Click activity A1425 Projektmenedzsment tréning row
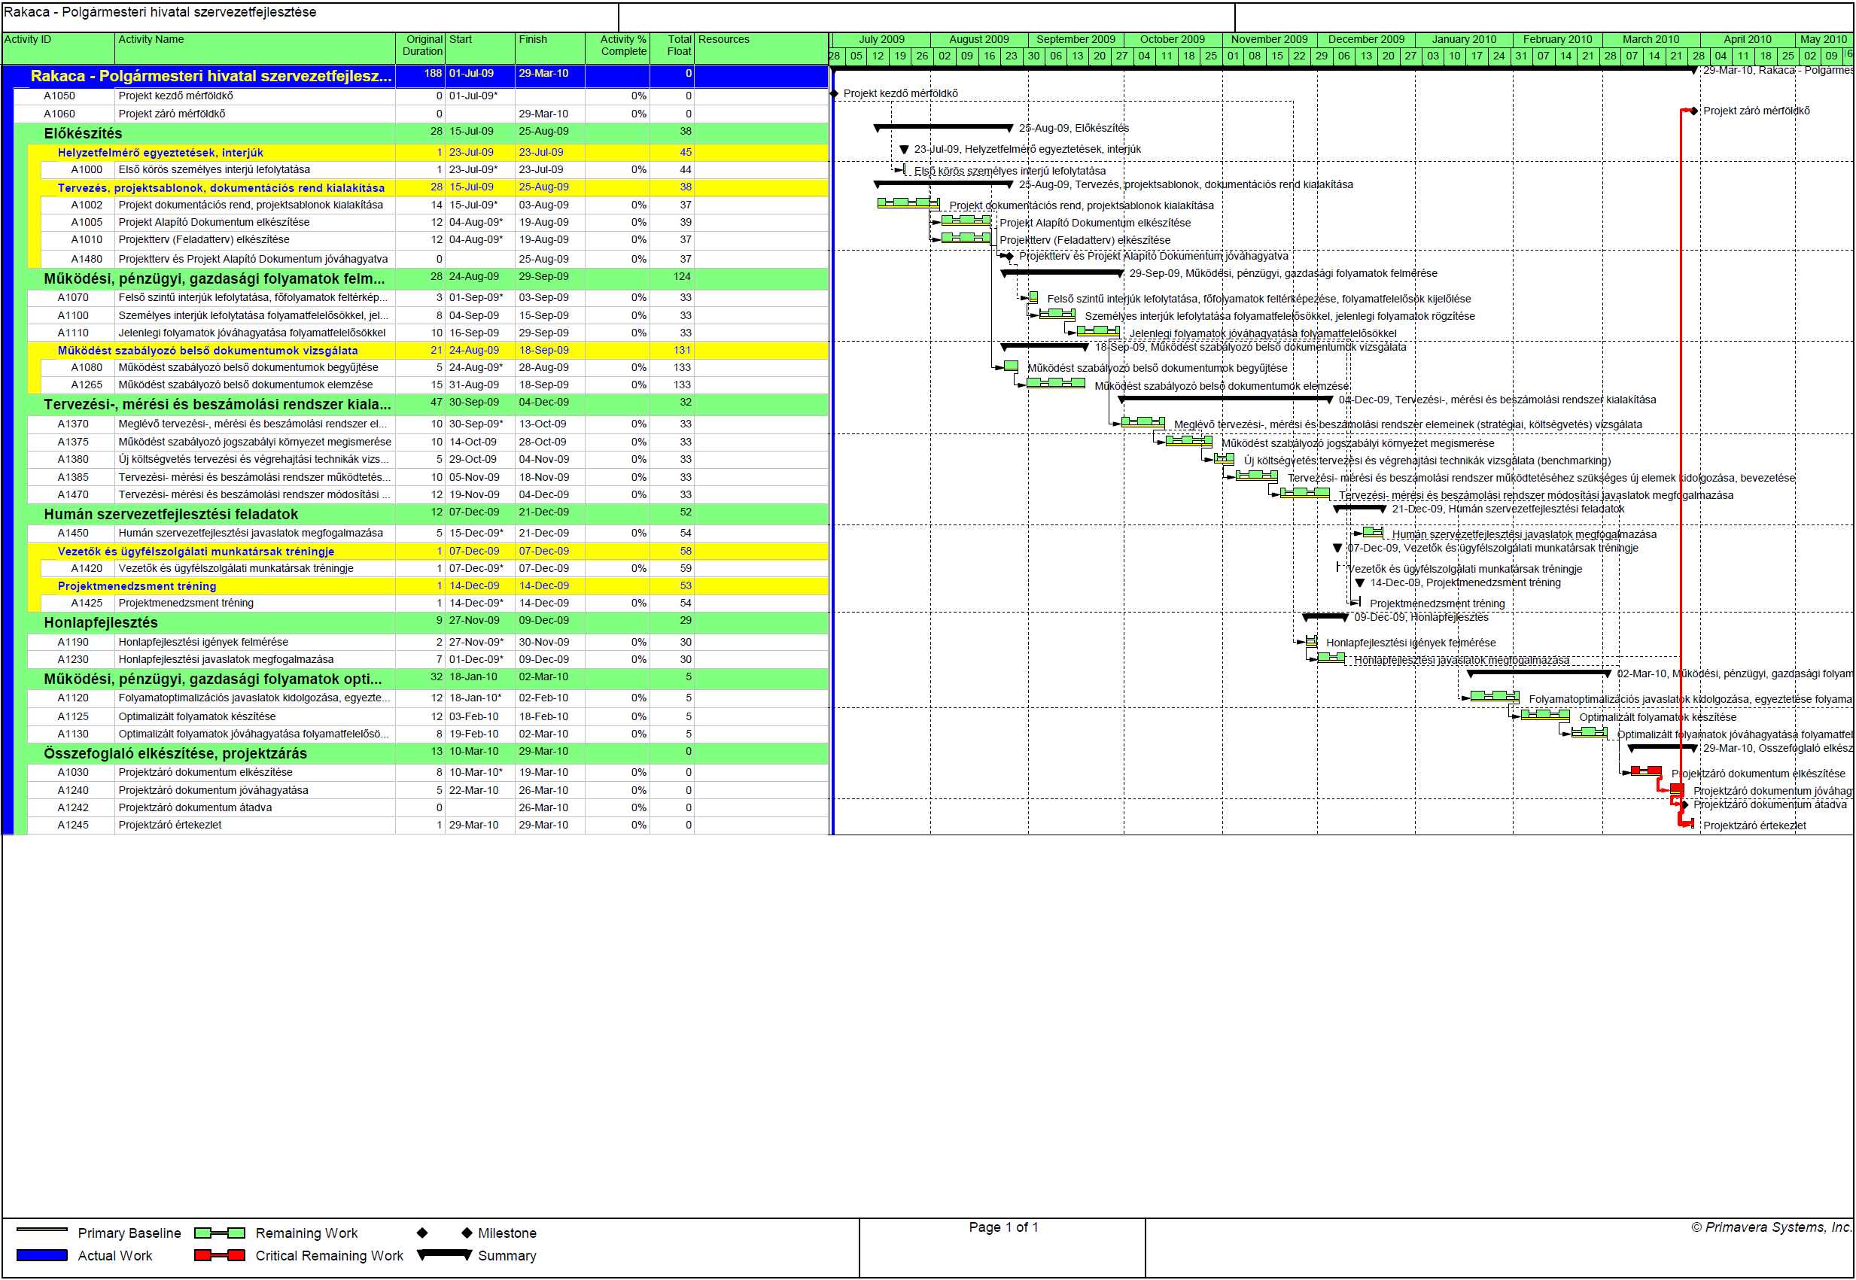This screenshot has width=1856, height=1280. (x=436, y=603)
